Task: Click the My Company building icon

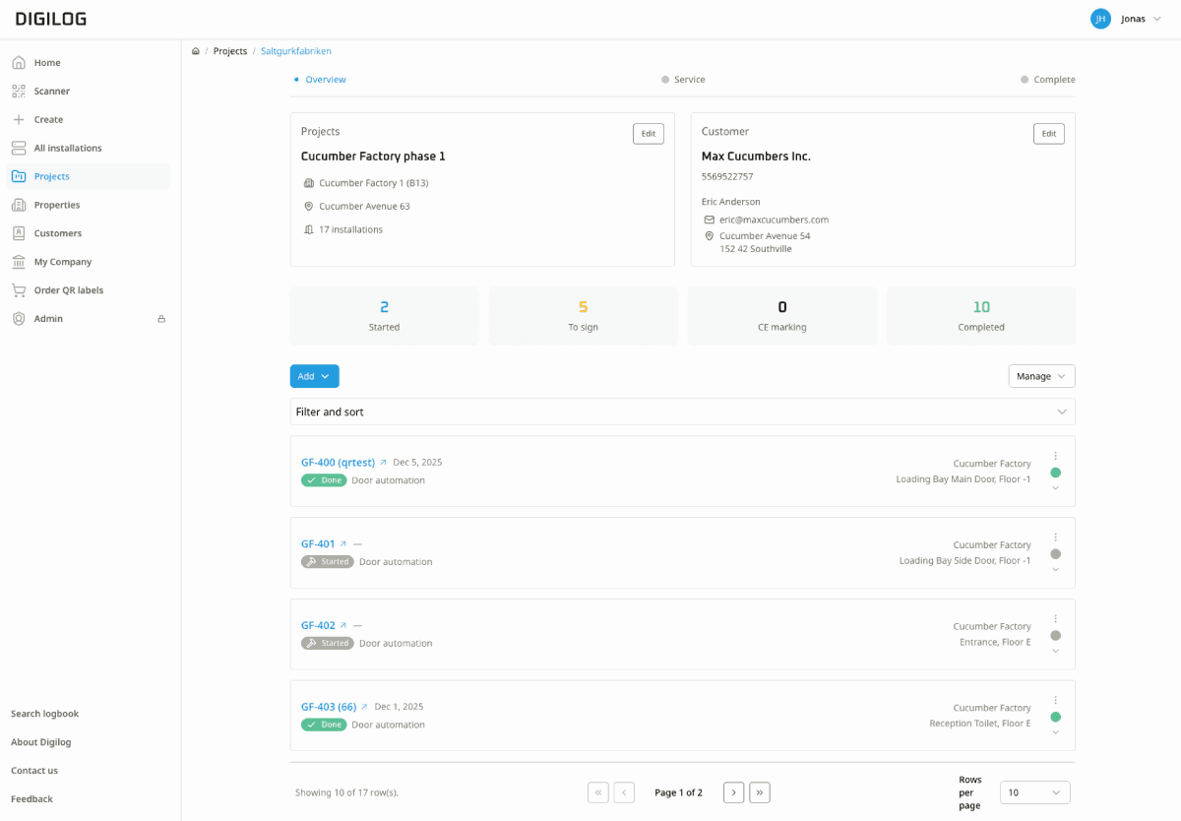Action: 19,262
